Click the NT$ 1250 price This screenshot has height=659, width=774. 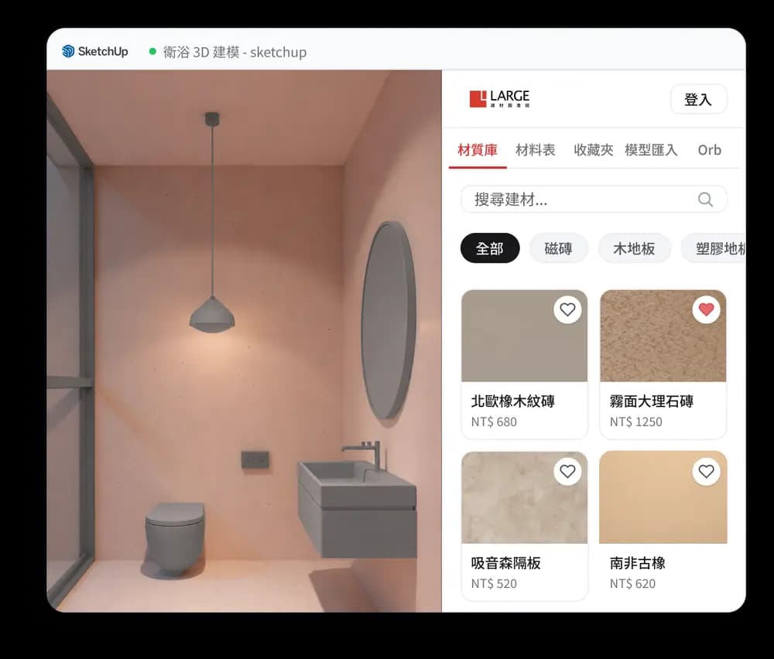(x=635, y=422)
